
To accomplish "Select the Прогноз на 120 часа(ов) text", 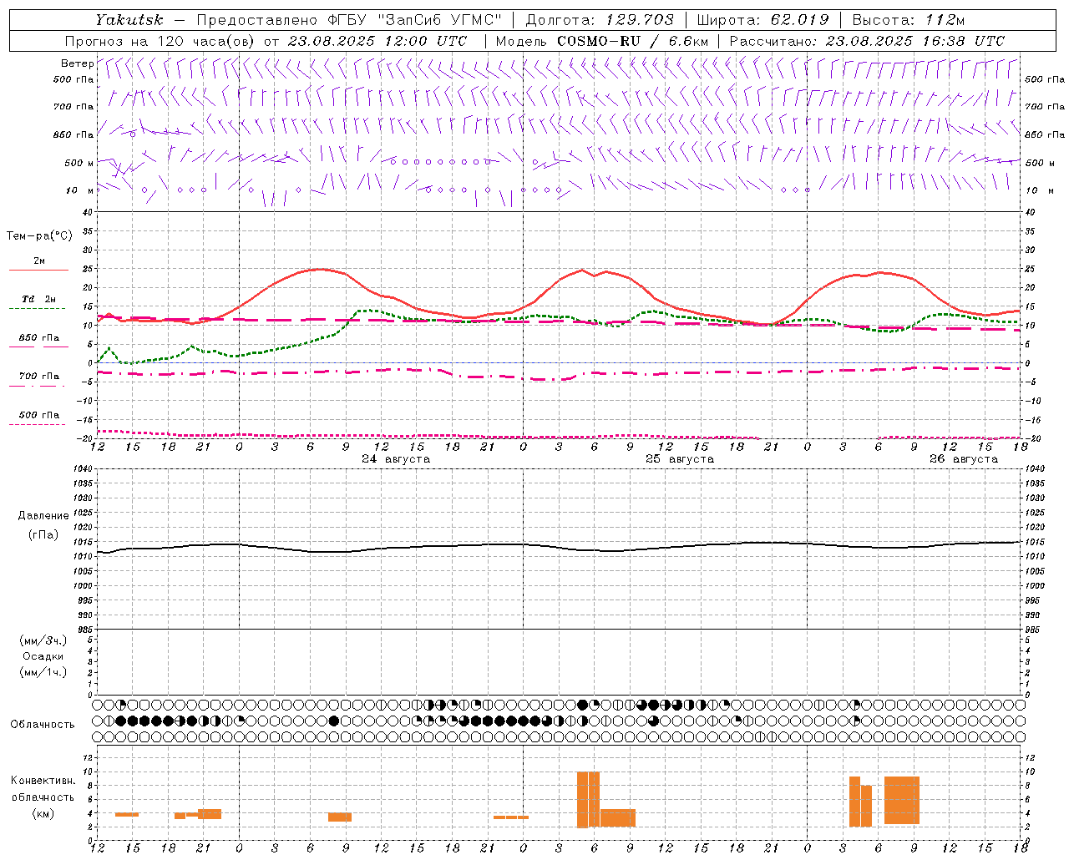I will click(160, 41).
